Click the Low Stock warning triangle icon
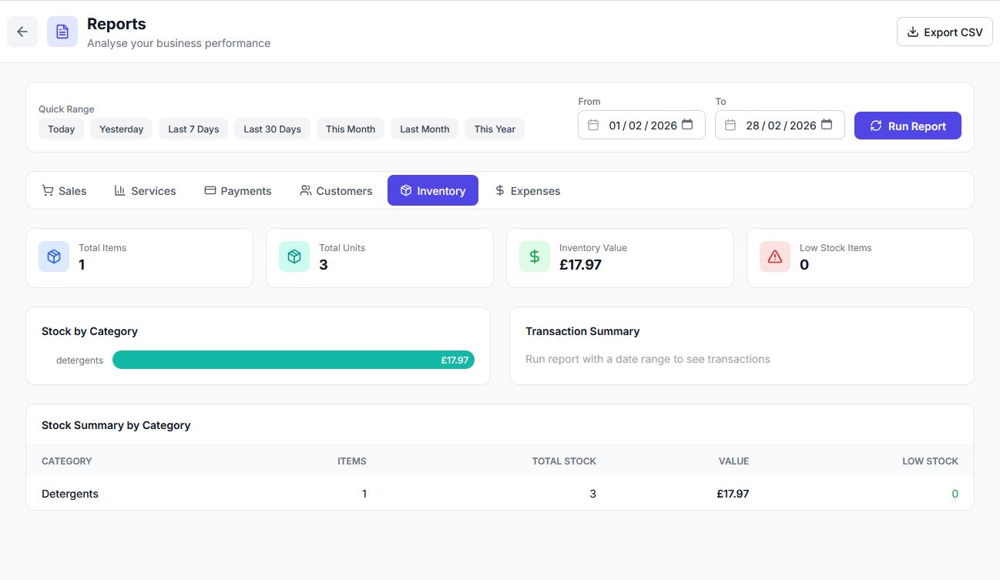 click(775, 256)
